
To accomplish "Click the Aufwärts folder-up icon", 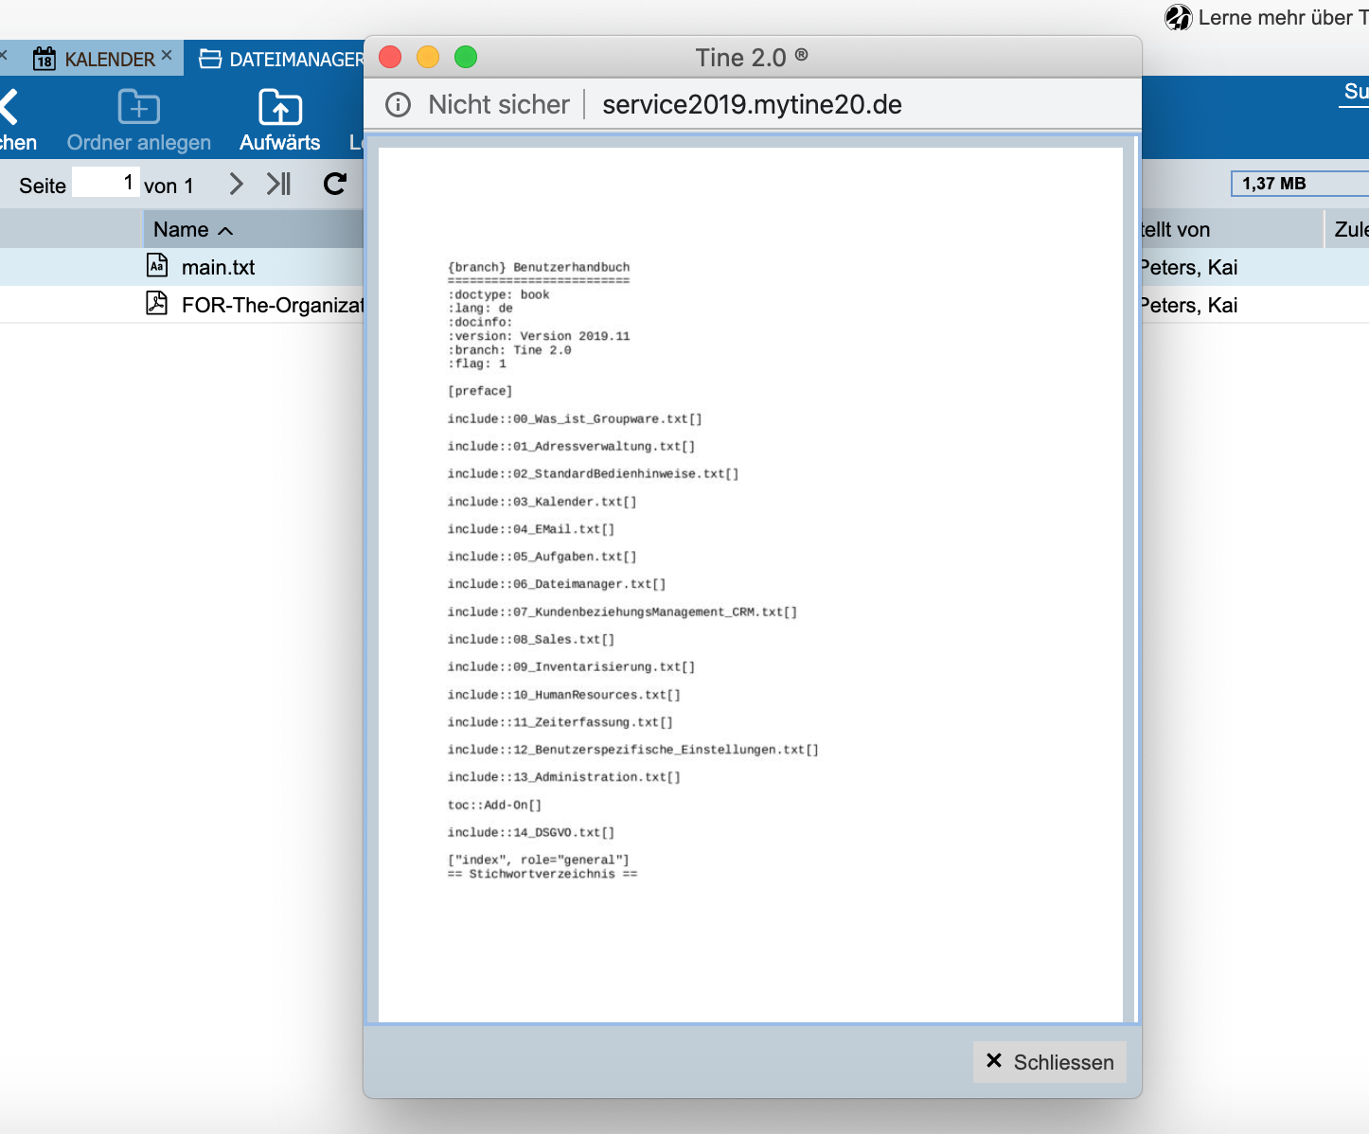I will (280, 106).
